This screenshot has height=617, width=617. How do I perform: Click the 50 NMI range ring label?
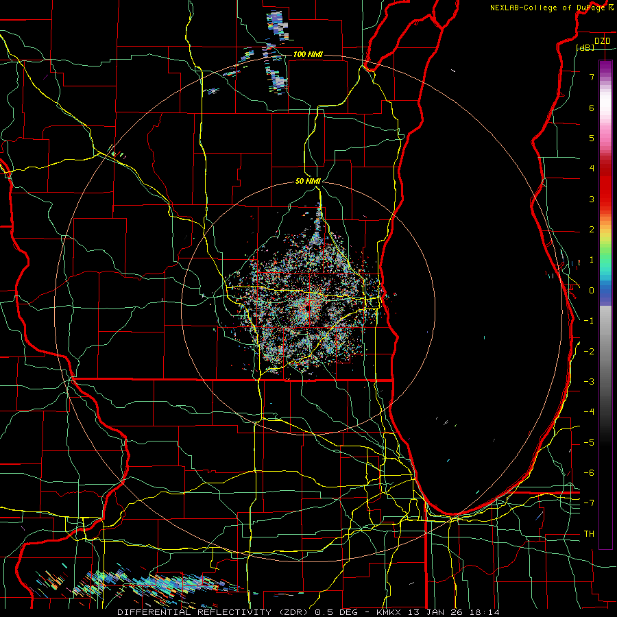[x=308, y=181]
